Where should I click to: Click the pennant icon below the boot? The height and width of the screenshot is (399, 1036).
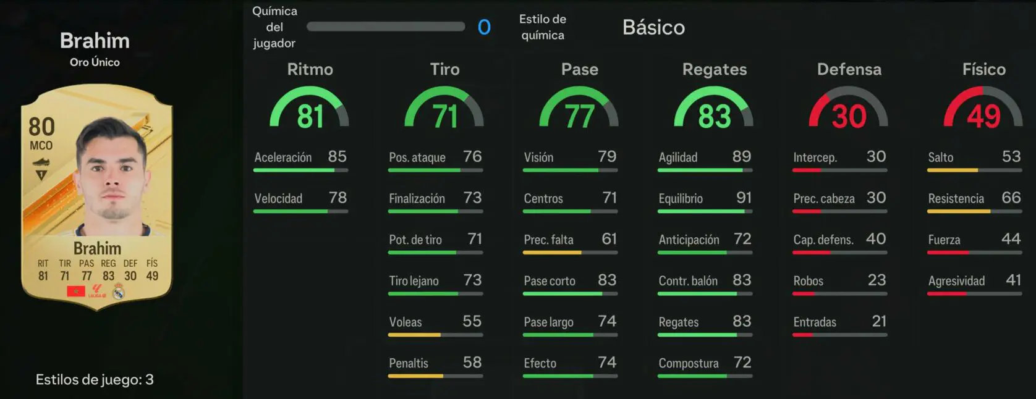tap(41, 175)
